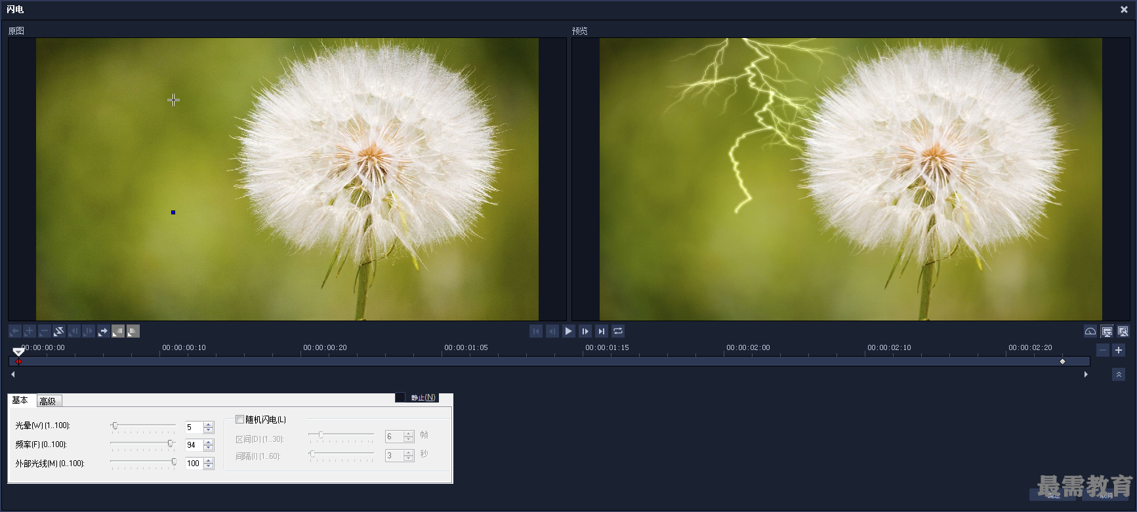Image resolution: width=1137 pixels, height=512 pixels.
Task: Move keyframe to the left icon
Action: click(73, 331)
